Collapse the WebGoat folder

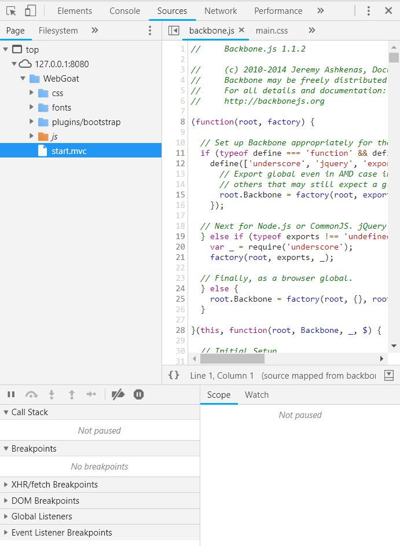click(x=23, y=78)
